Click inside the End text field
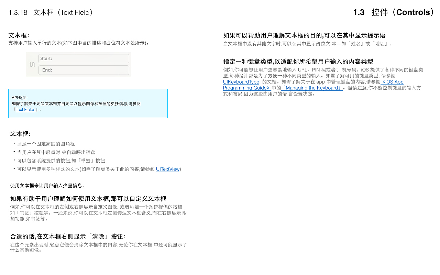 (x=83, y=70)
